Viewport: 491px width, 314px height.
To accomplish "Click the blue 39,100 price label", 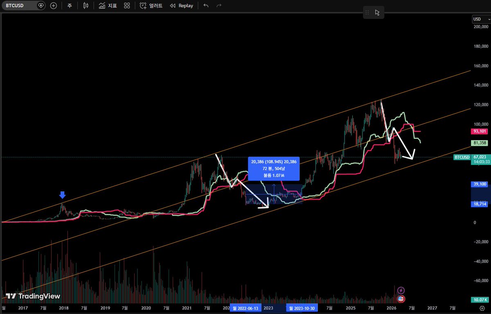I will point(479,185).
